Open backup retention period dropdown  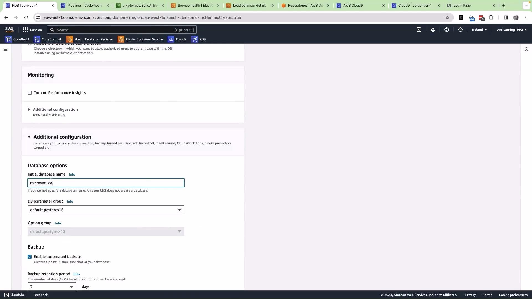52,287
